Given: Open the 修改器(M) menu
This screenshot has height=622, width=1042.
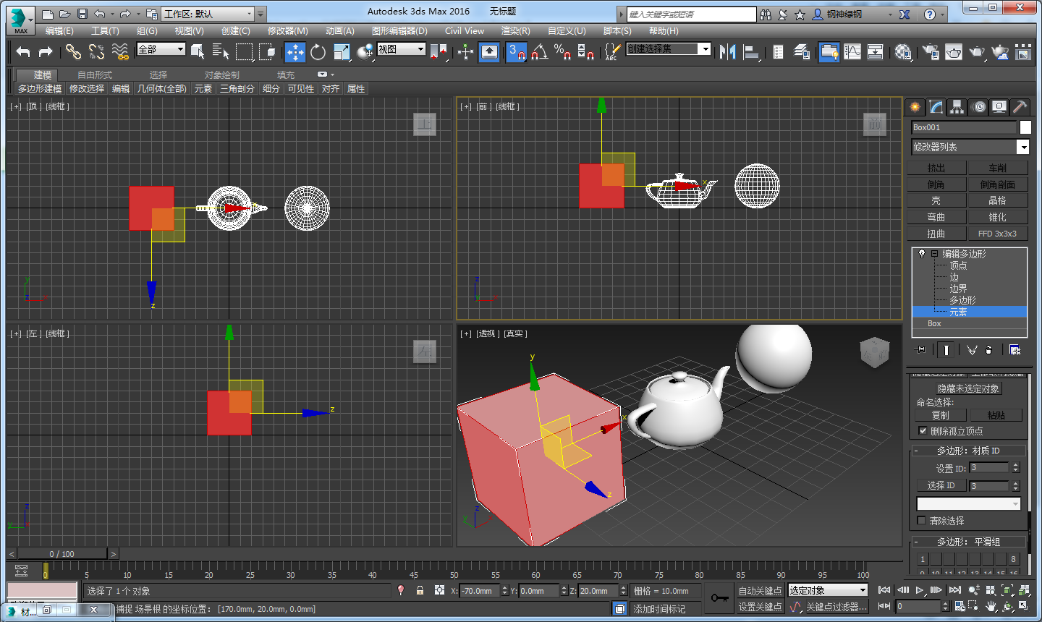Looking at the screenshot, I should point(287,31).
